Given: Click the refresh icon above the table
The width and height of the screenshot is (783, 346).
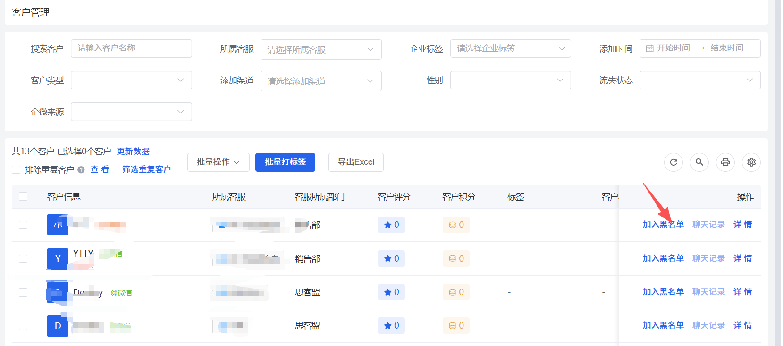Looking at the screenshot, I should 674,162.
